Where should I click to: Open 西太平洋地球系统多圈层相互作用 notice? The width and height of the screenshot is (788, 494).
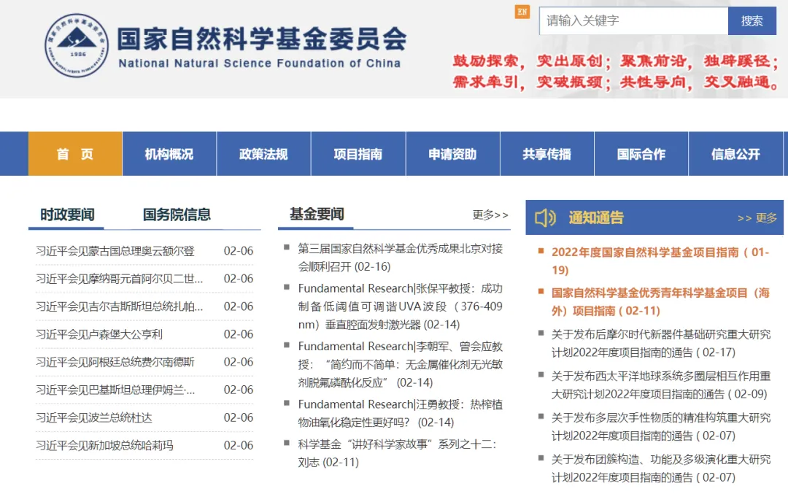coord(661,385)
